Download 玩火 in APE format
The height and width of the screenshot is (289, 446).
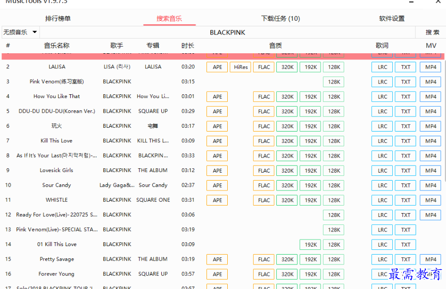(217, 126)
